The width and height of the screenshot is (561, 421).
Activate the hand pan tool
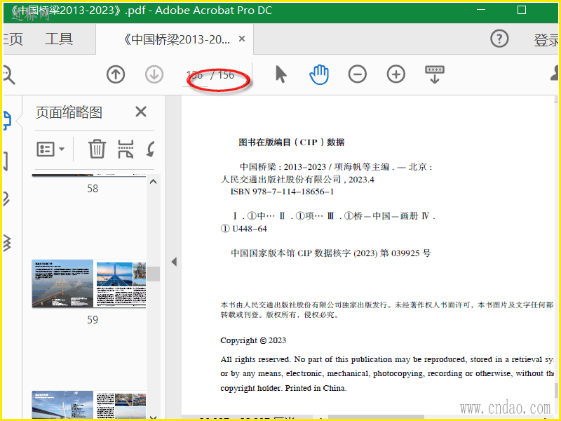tap(319, 74)
